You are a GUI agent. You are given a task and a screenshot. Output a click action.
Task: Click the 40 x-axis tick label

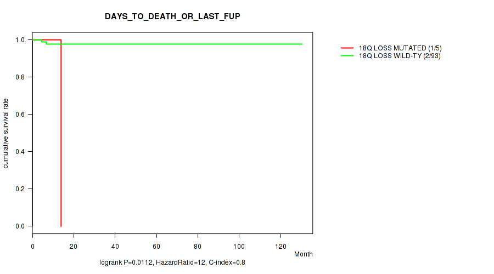pyautogui.click(x=115, y=244)
